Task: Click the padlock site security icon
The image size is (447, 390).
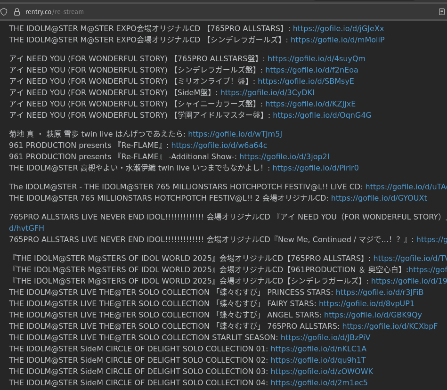Action: pyautogui.click(x=17, y=12)
